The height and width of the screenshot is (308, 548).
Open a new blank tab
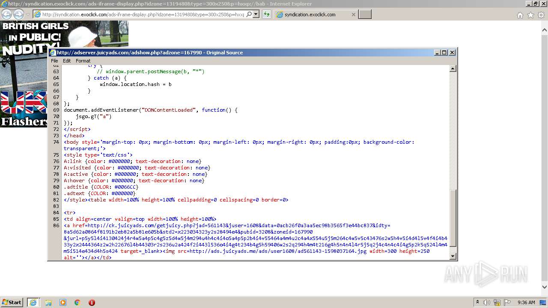click(365, 14)
